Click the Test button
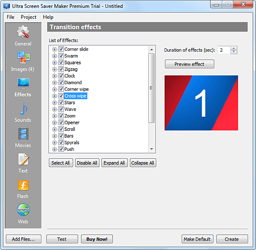256x250 pixels. coord(62,239)
